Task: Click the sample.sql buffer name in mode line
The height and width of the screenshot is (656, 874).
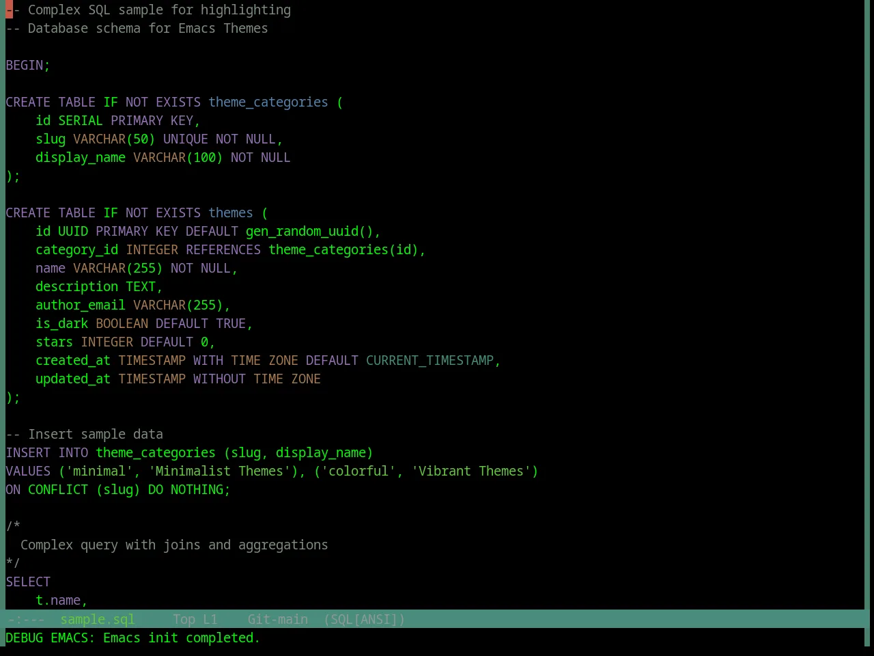Action: [x=98, y=620]
